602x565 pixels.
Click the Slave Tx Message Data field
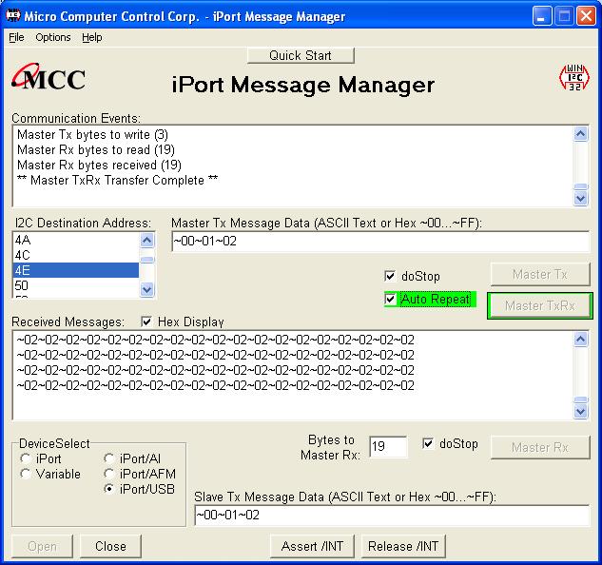(392, 516)
